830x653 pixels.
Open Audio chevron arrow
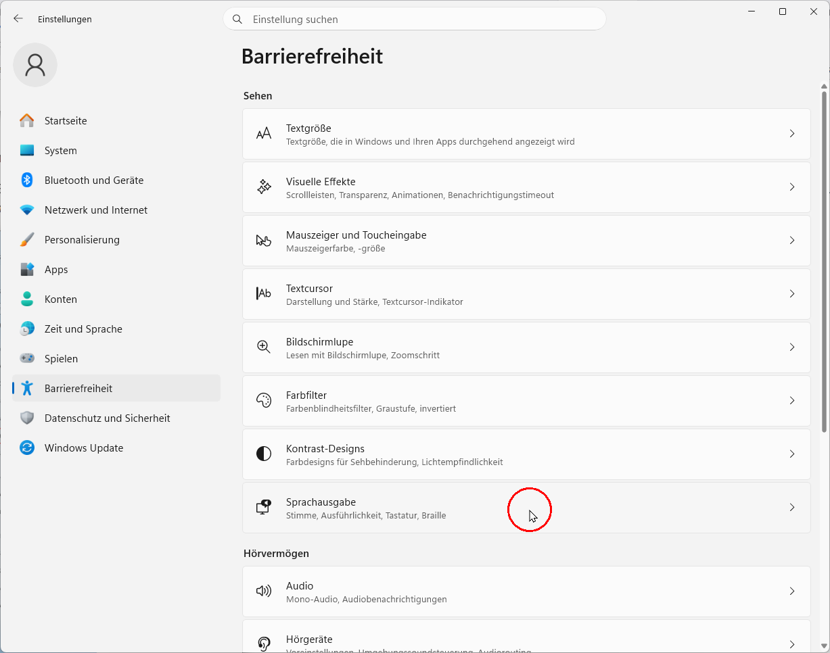pos(792,591)
